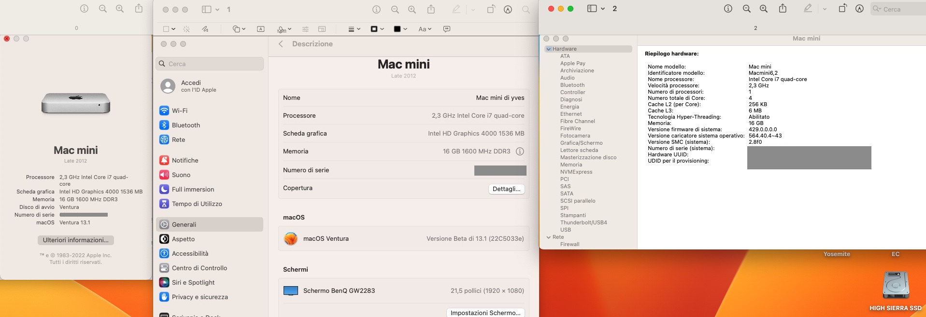Click the Impostazioni Schermo button

coord(485,312)
